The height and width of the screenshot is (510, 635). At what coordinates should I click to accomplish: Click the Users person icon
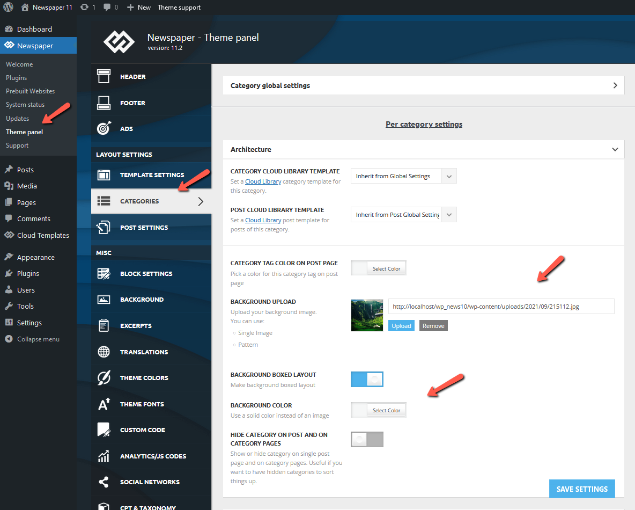coord(9,290)
